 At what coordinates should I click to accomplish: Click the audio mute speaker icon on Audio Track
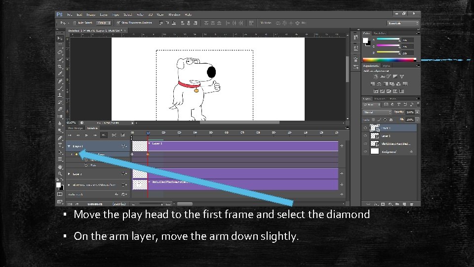[117, 194]
